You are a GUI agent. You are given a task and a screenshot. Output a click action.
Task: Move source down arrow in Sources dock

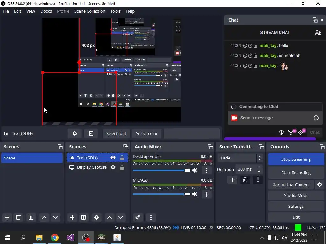click(121, 217)
